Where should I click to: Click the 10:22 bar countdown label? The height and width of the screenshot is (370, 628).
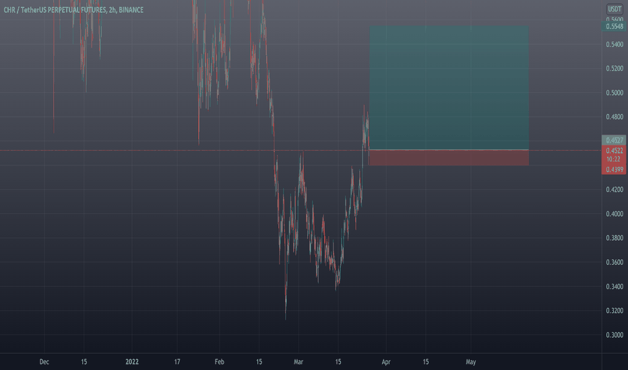coord(614,159)
